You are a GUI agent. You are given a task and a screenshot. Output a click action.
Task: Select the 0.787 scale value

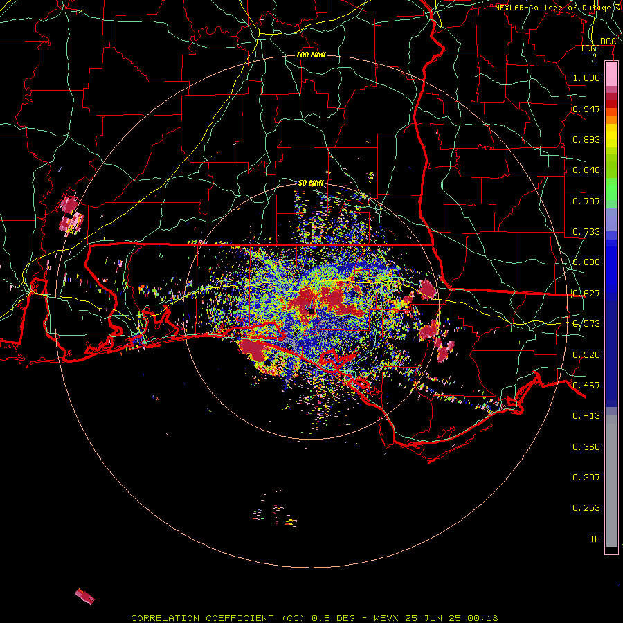coord(586,201)
